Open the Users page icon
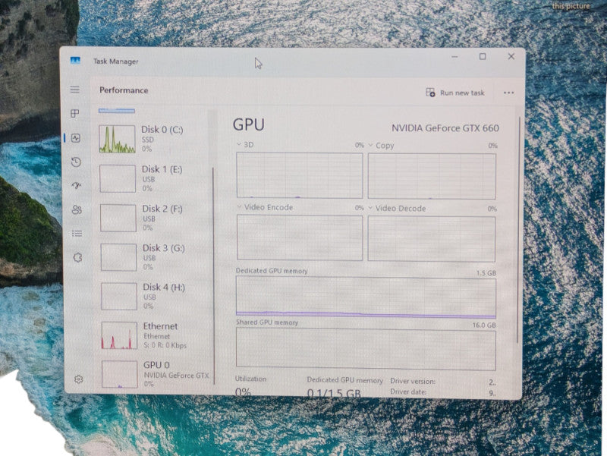The image size is (607, 456). pyautogui.click(x=77, y=210)
